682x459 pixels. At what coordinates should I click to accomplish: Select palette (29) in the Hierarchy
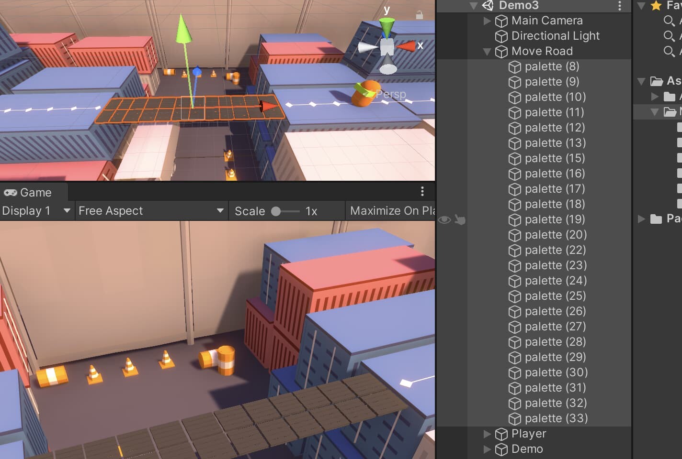[x=556, y=357]
